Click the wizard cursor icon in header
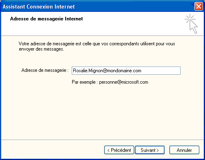The height and width of the screenshot is (160, 205). (191, 24)
